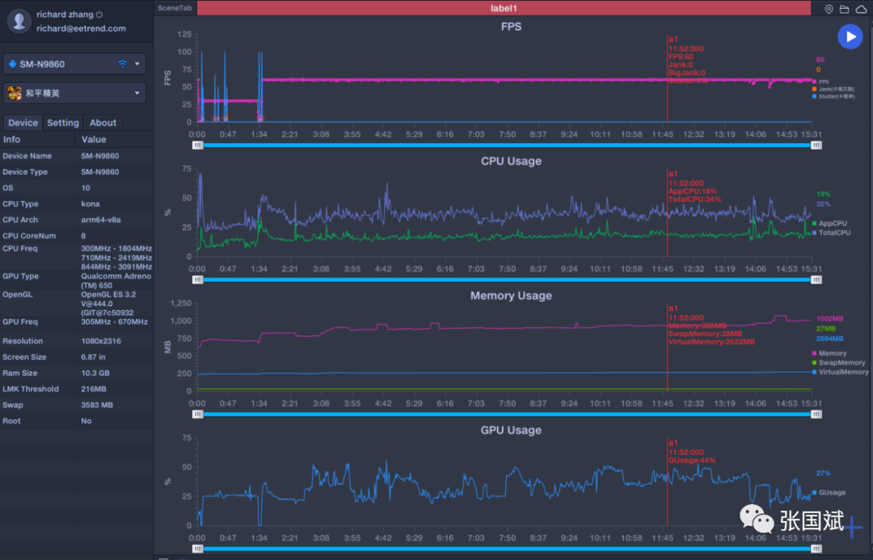Viewport: 873px width, 560px height.
Task: Toggle AppCPU series in CPU legend
Action: 831,223
